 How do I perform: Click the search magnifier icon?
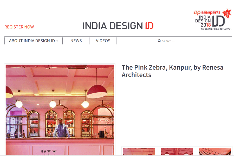pyautogui.click(x=159, y=41)
